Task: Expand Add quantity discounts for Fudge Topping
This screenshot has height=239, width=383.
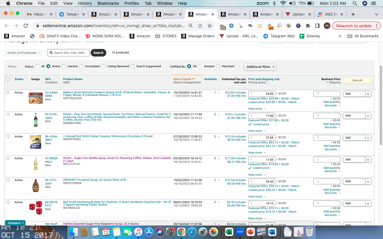Action: (332, 148)
